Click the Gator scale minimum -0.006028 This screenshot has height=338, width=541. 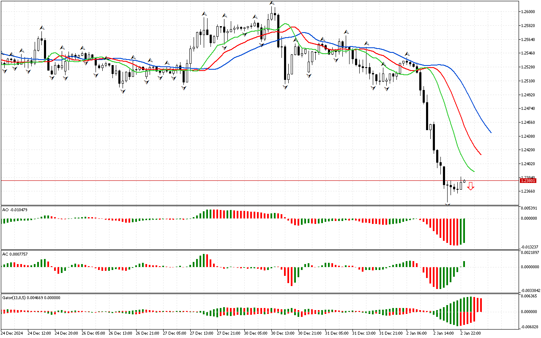coord(529,327)
